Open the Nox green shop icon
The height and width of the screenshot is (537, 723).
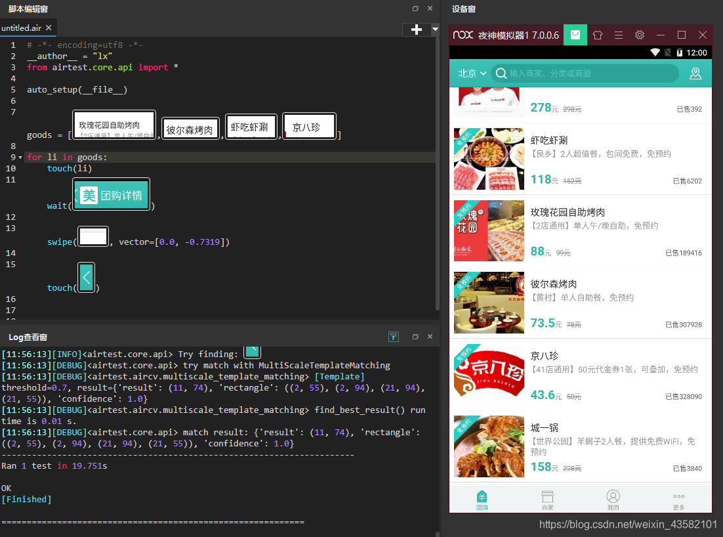(x=575, y=35)
